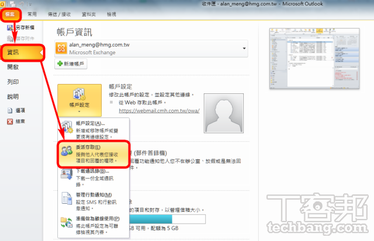Select 說明 in the backstage sidebar
This screenshot has height=241, width=374.
[x=13, y=96]
